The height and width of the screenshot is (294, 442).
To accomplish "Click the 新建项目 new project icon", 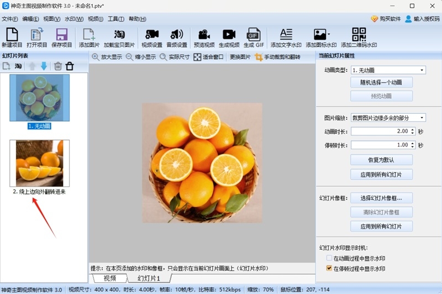I will pos(12,37).
